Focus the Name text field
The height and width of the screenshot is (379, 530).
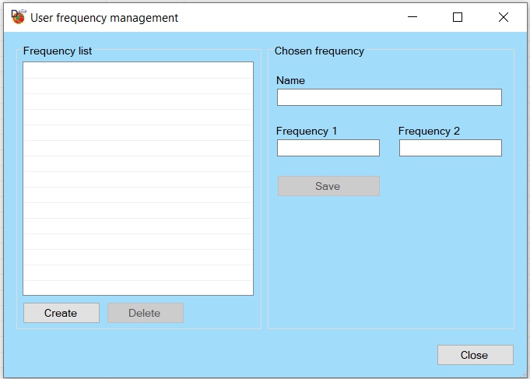[389, 97]
